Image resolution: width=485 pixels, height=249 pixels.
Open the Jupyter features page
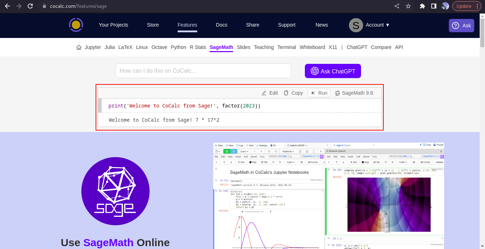pyautogui.click(x=93, y=47)
